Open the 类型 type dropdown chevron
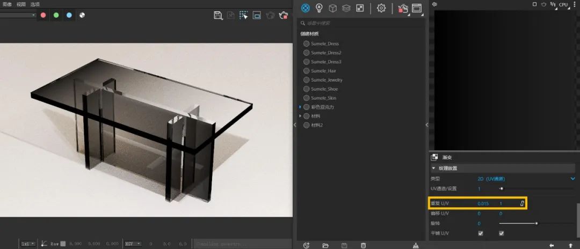The image size is (580, 249). (573, 179)
